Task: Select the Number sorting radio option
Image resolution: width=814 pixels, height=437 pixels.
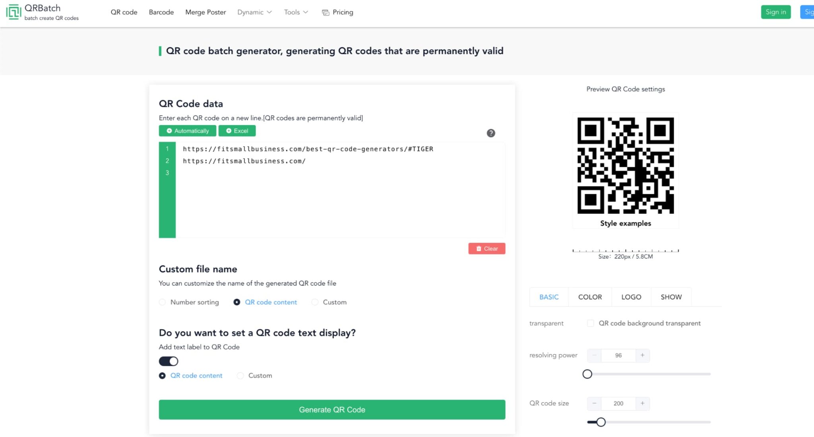Action: pos(162,302)
